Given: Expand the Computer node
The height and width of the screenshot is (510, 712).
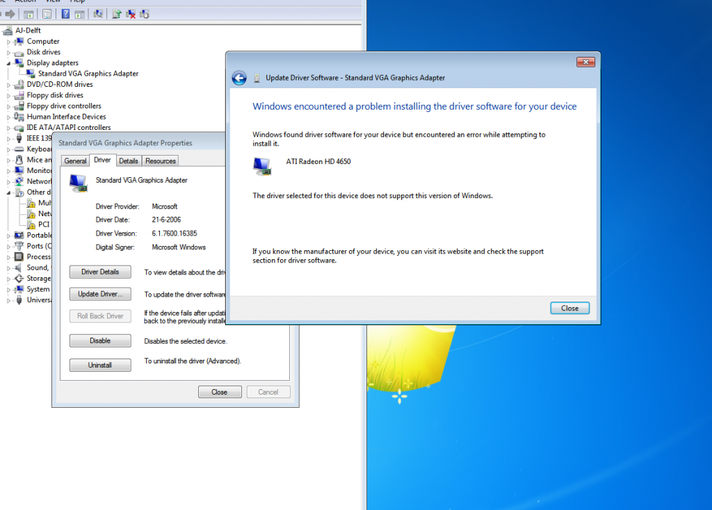Looking at the screenshot, I should click(8, 41).
